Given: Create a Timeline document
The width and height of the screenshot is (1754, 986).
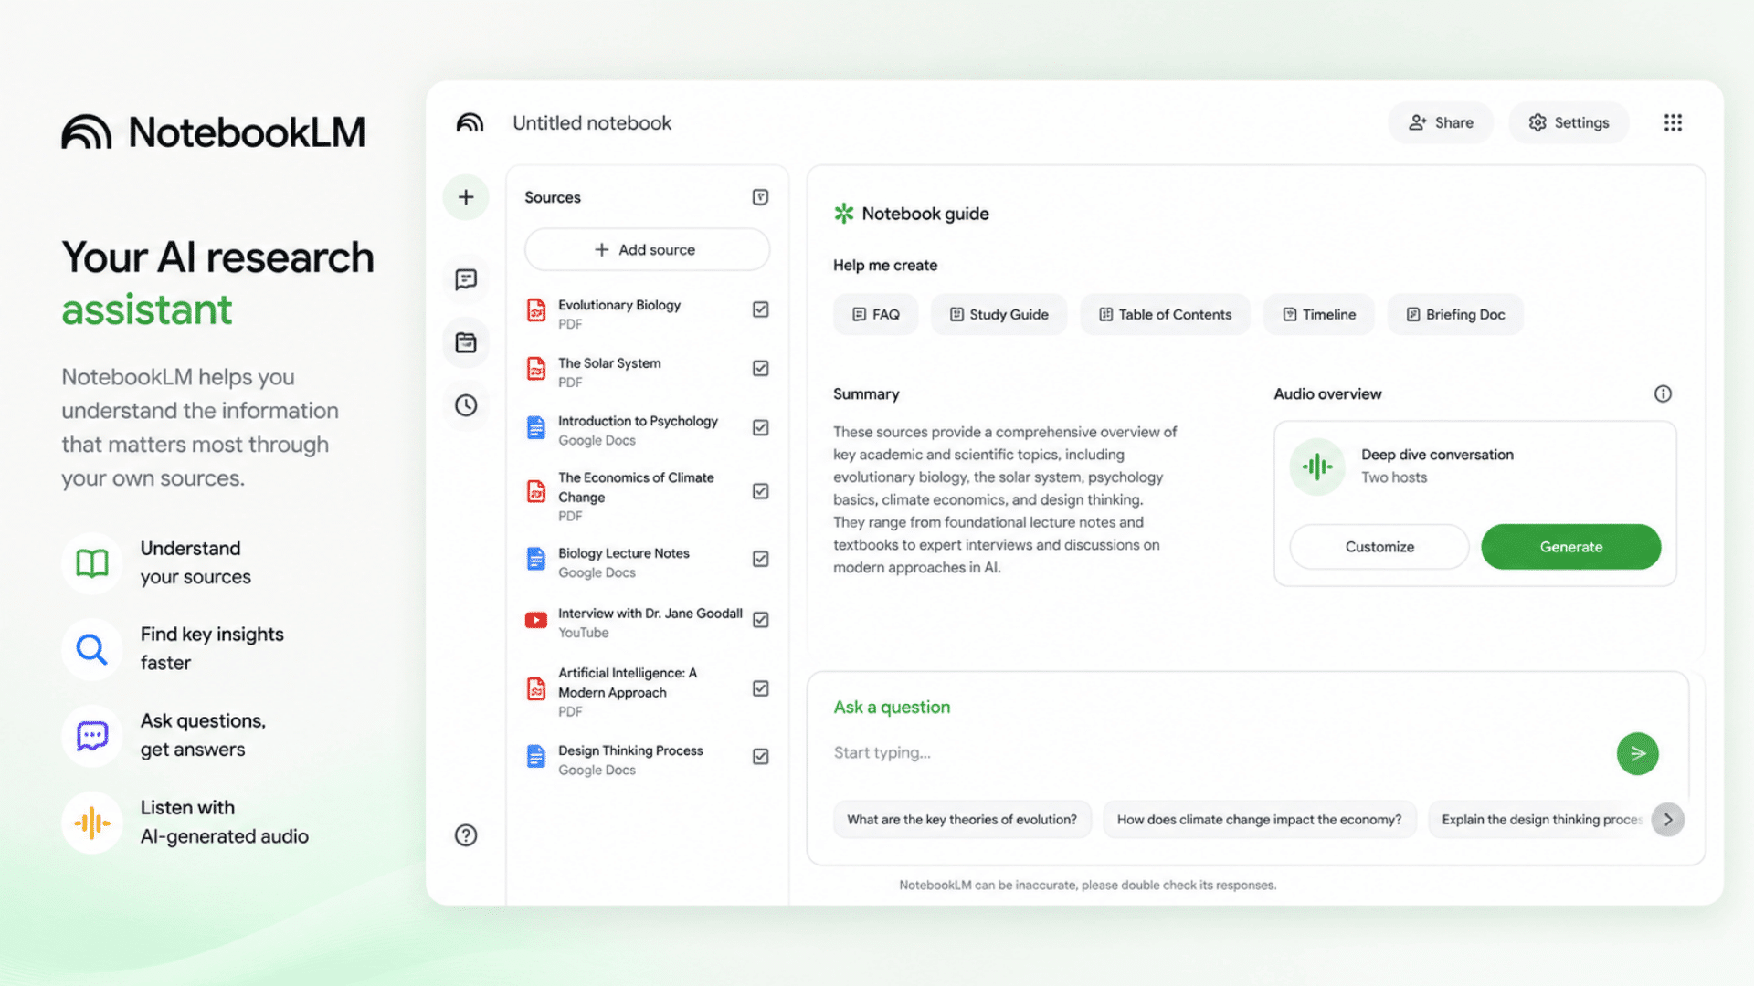Looking at the screenshot, I should (1319, 314).
